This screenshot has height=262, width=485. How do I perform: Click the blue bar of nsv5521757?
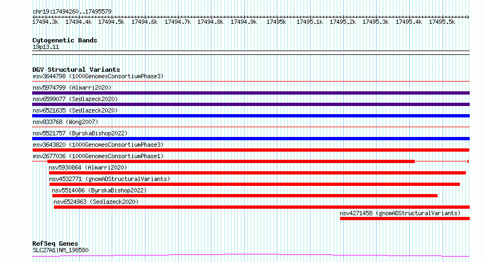pos(251,139)
